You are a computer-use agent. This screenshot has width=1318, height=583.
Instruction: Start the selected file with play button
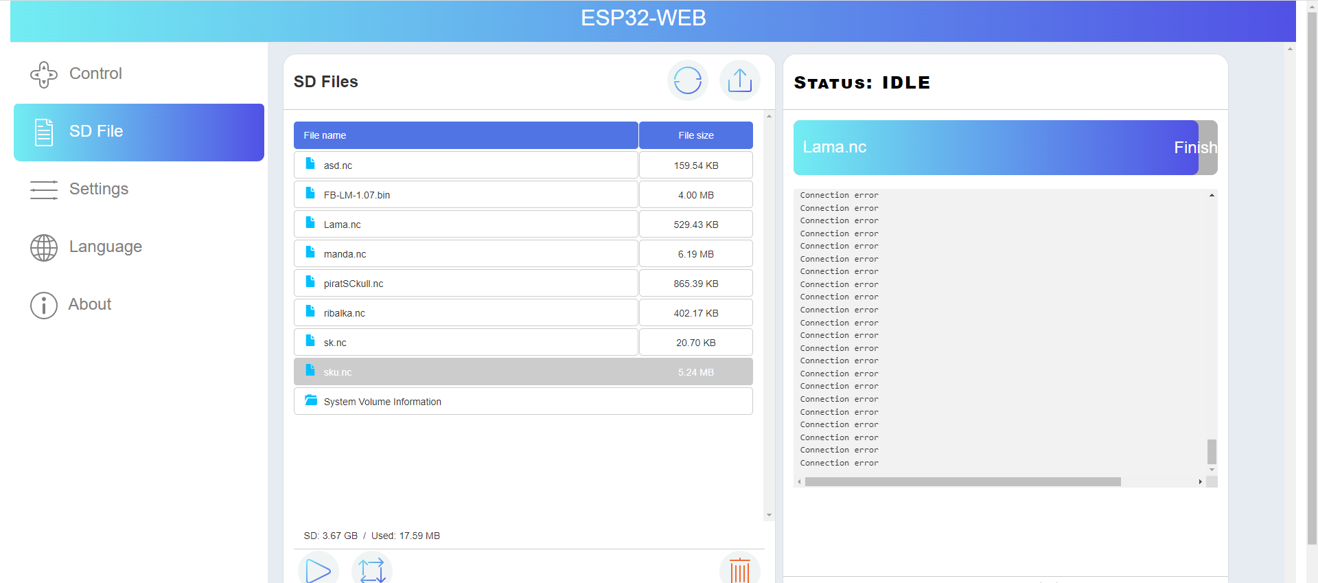[x=318, y=571]
